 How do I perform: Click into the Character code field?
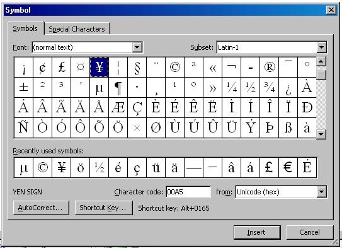[x=188, y=192]
